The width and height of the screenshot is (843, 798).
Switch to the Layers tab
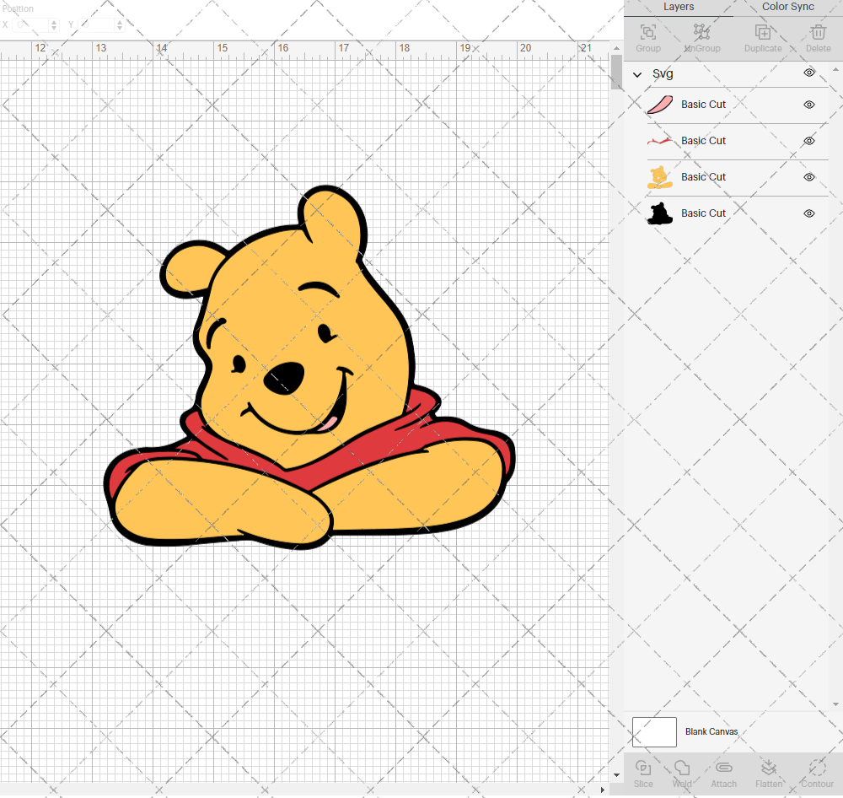pos(679,7)
